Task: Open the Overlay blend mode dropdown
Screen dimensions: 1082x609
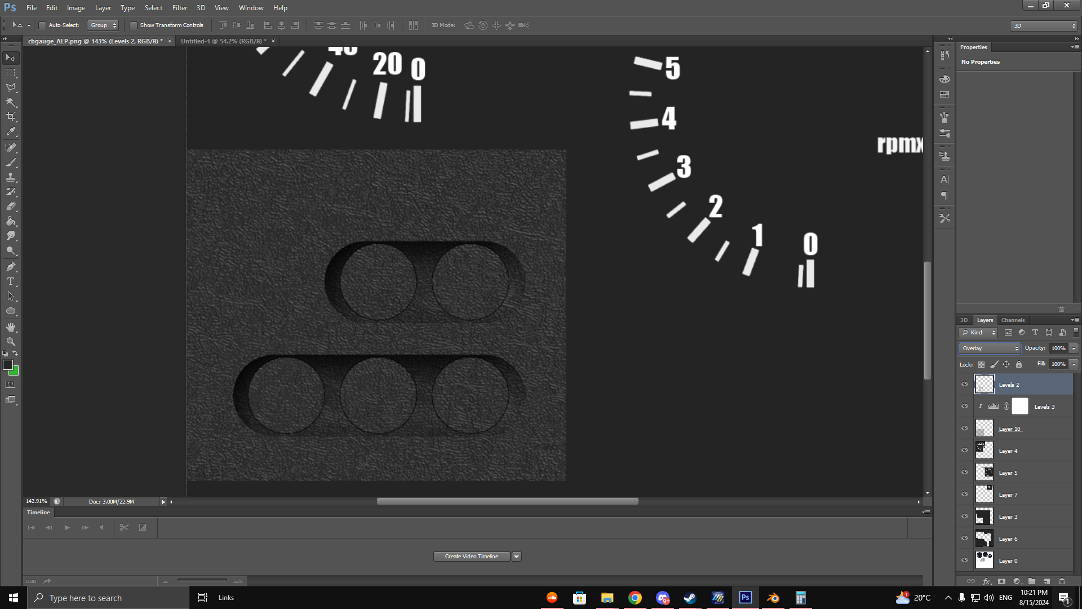Action: pyautogui.click(x=990, y=348)
